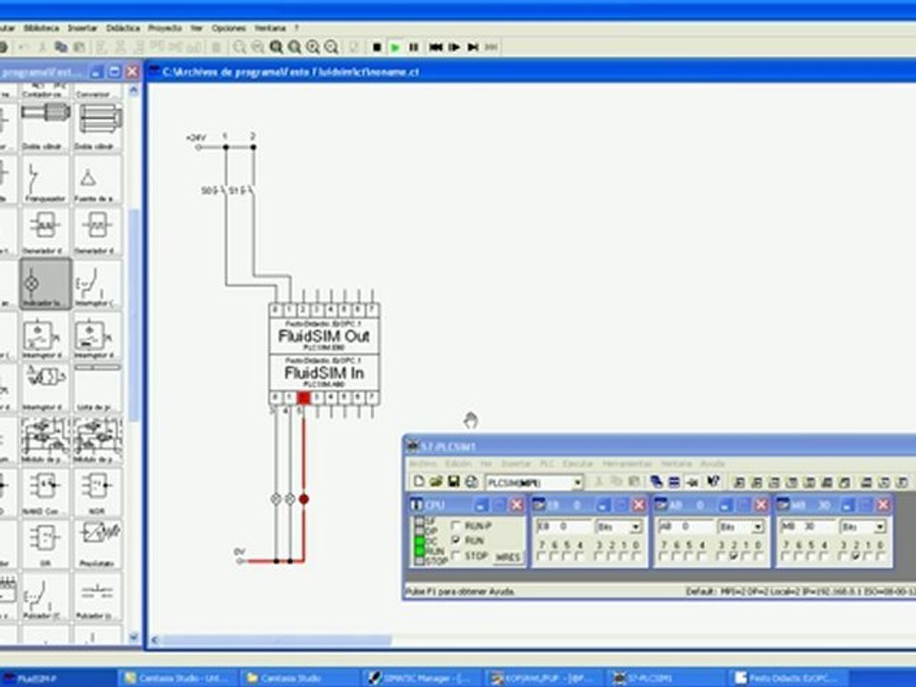Click the Open folder icon in S7-PLCSIM
Viewport: 916px width, 687px height.
(436, 482)
